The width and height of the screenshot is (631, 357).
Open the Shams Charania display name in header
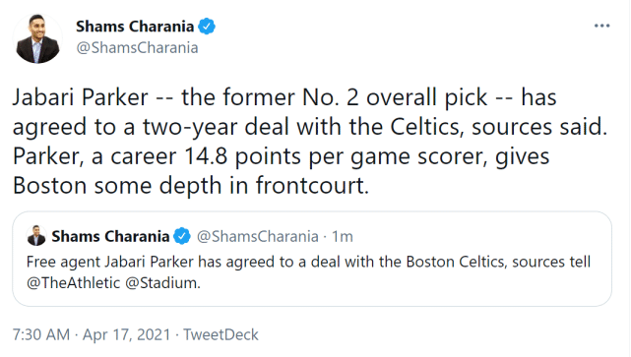[135, 27]
